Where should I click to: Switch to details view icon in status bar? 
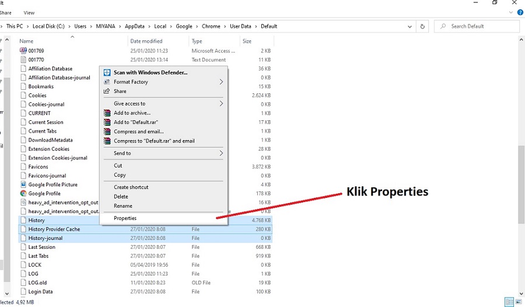[x=509, y=302]
